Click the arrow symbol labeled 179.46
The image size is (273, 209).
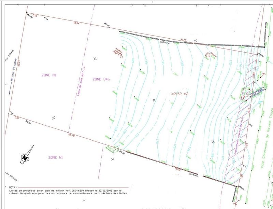tap(263, 74)
